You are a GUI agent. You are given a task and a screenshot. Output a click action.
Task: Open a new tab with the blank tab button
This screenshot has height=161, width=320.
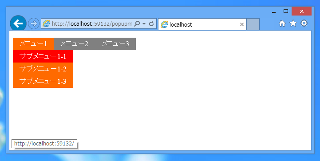click(253, 24)
